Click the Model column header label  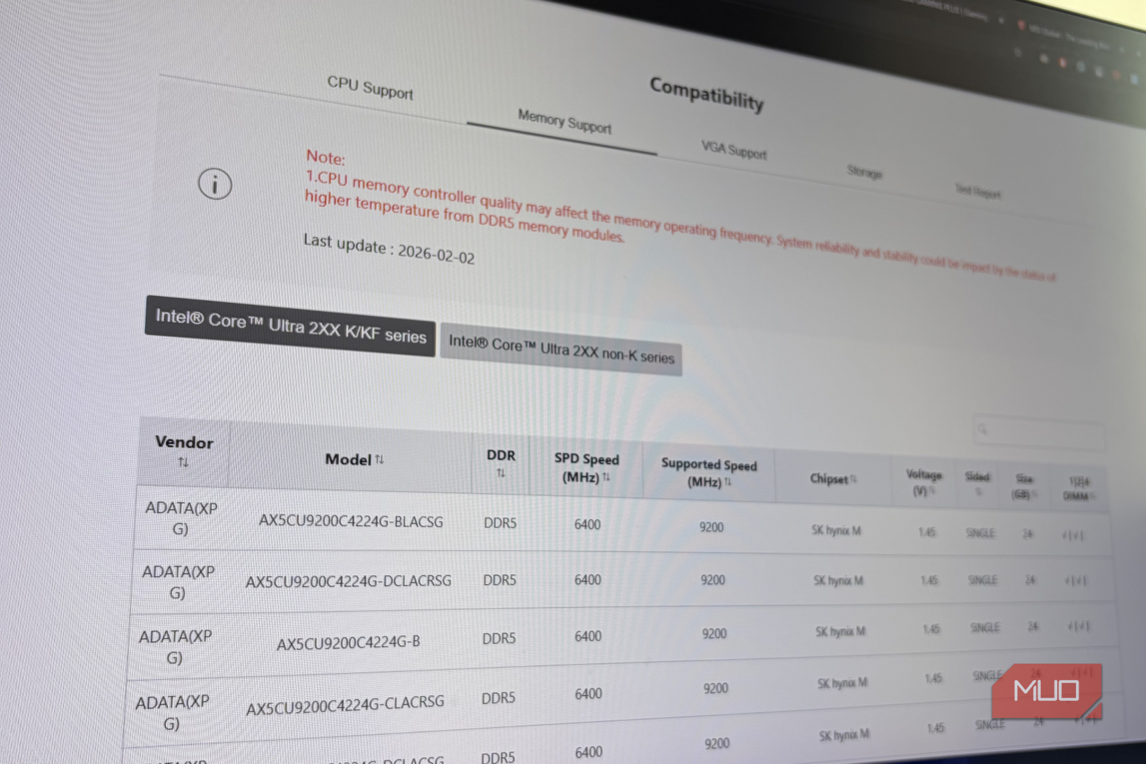(348, 459)
